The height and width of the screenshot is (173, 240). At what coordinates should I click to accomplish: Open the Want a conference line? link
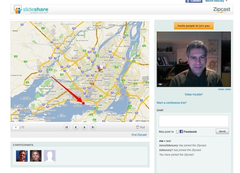coord(172,103)
